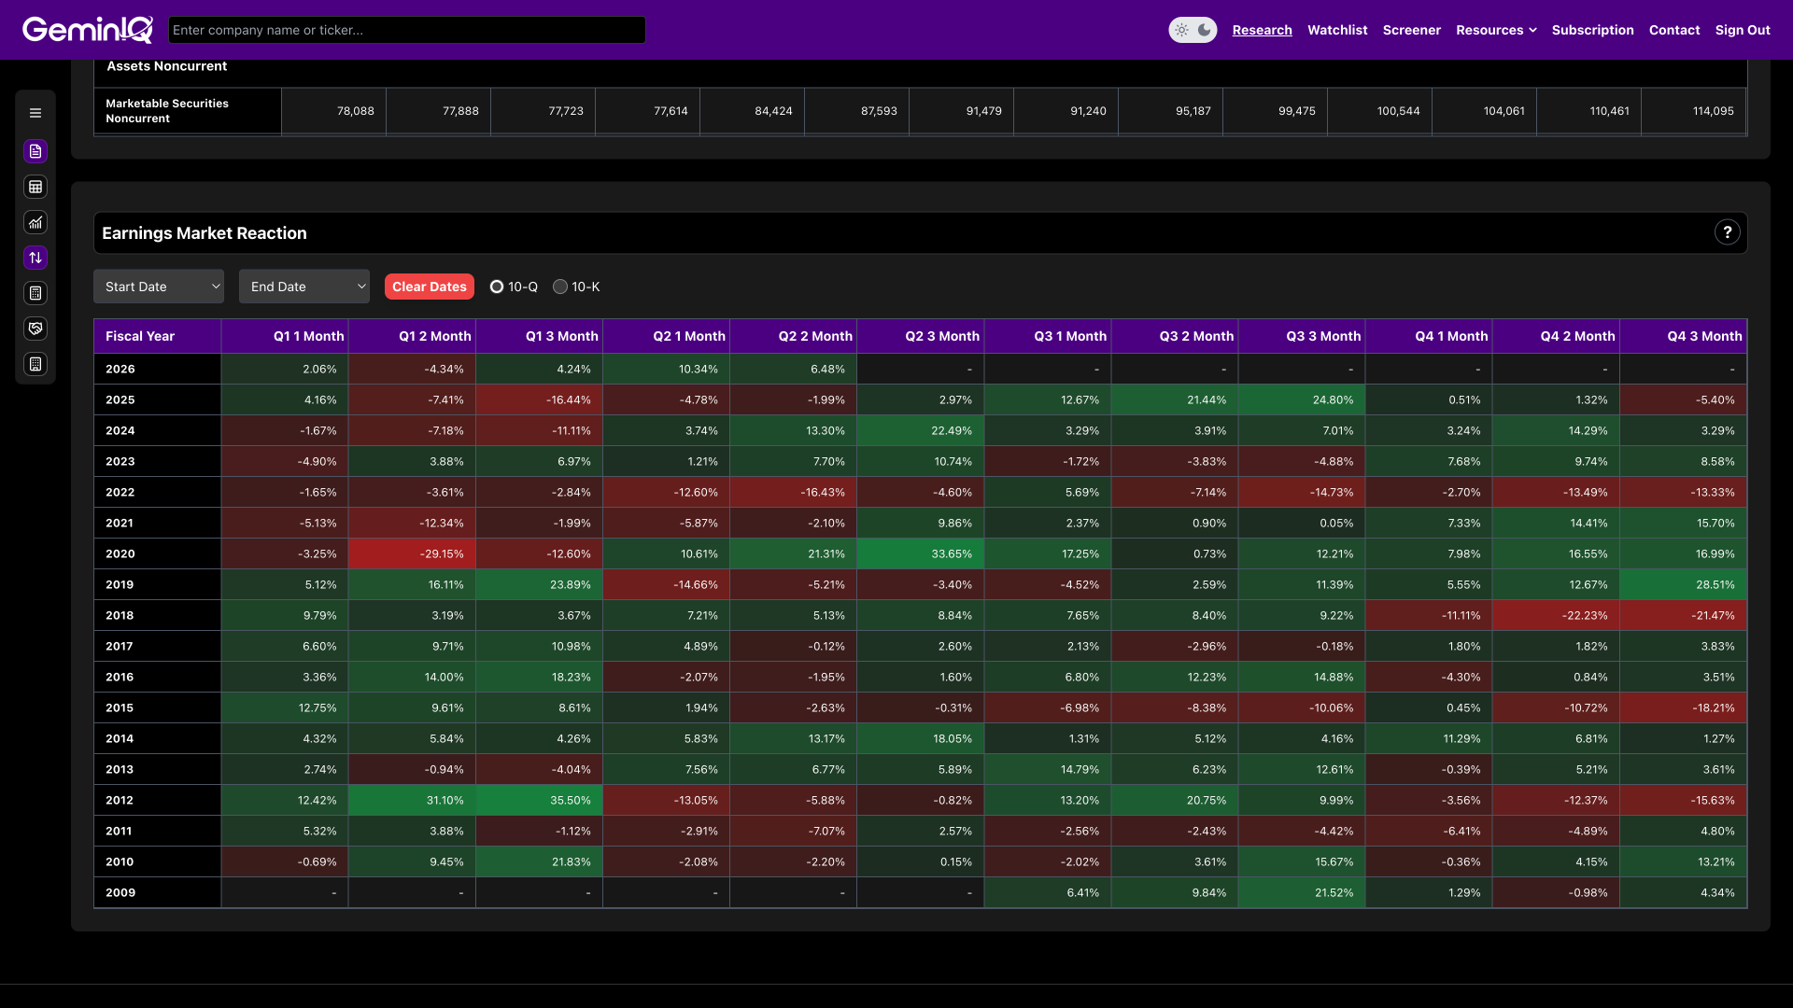Open the Subscription page
This screenshot has width=1793, height=1008.
pos(1592,30)
